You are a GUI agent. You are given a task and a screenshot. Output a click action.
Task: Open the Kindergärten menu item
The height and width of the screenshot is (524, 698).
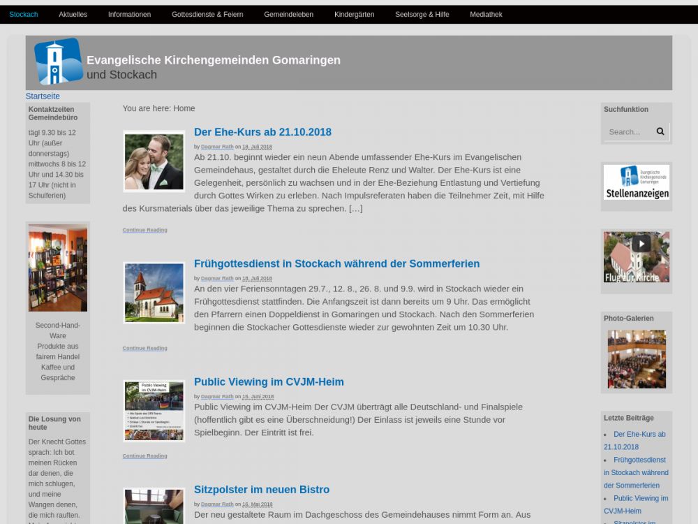click(354, 15)
